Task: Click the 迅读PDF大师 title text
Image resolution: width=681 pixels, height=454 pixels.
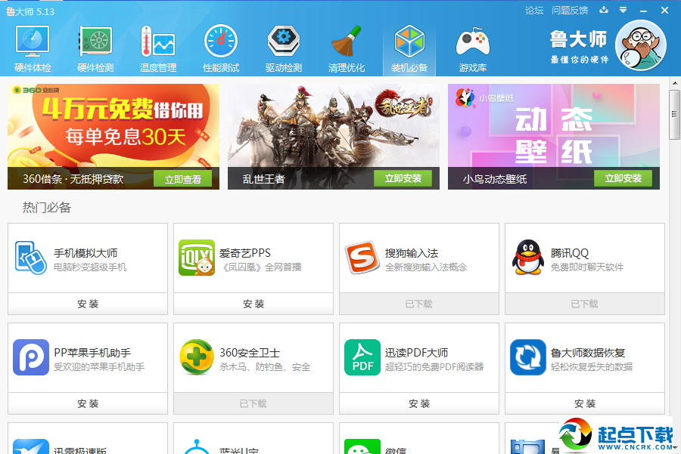Action: tap(416, 353)
